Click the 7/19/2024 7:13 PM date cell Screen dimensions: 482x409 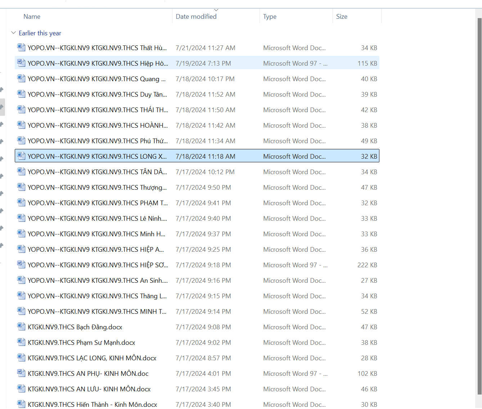203,63
